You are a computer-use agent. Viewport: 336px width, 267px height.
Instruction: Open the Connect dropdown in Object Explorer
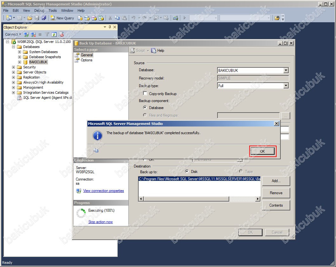point(13,34)
